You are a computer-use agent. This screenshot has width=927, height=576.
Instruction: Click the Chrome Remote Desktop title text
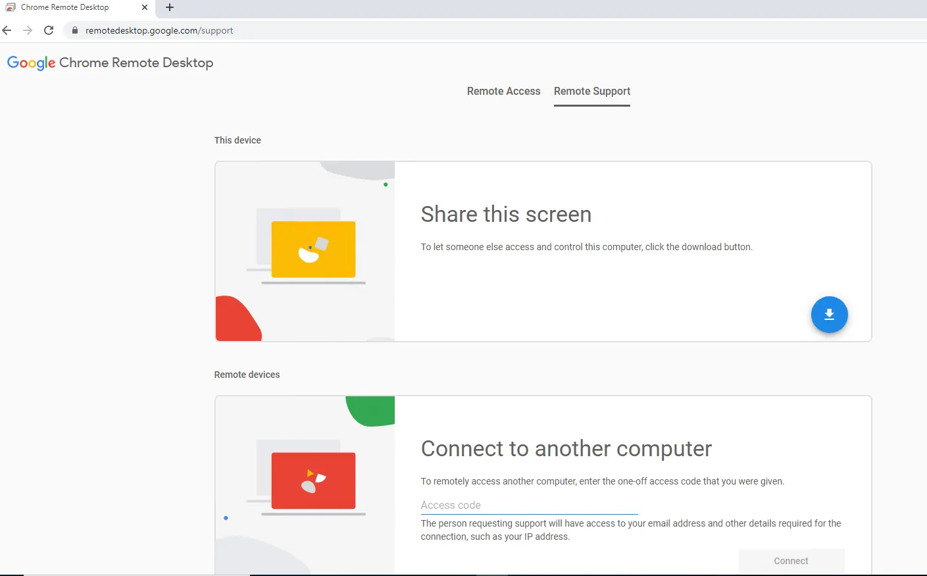(x=136, y=63)
